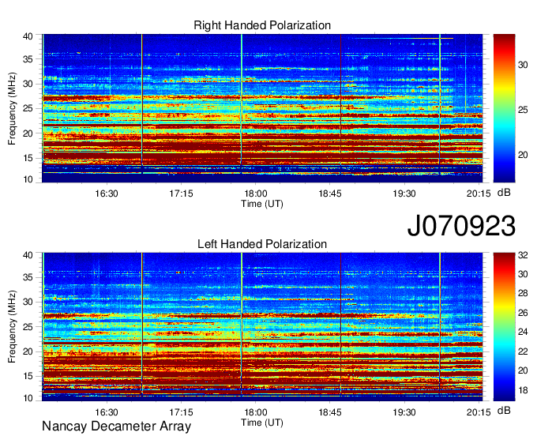Click the 19:30 tick label of bottom plot
The height and width of the screenshot is (436, 537).
404,412
